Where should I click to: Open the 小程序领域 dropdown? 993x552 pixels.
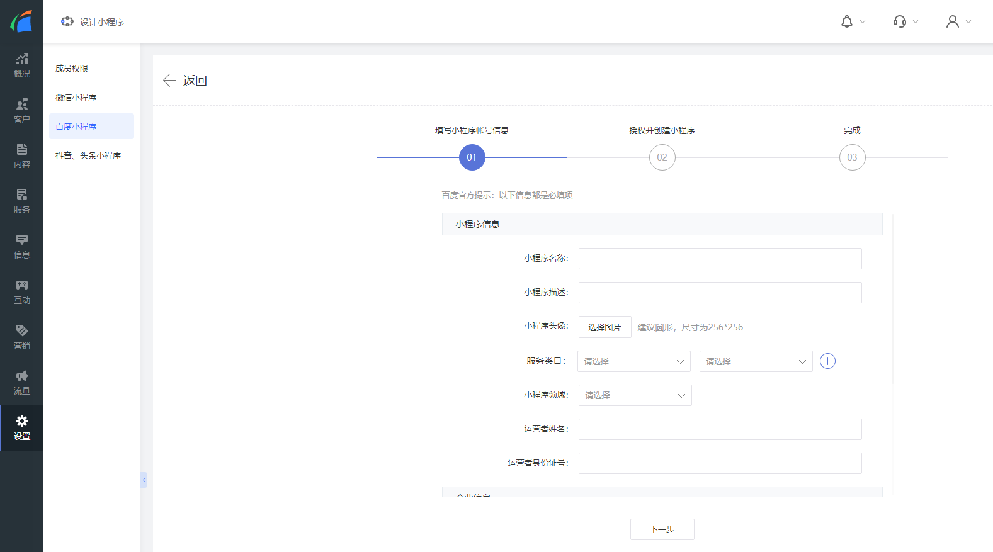pyautogui.click(x=635, y=395)
